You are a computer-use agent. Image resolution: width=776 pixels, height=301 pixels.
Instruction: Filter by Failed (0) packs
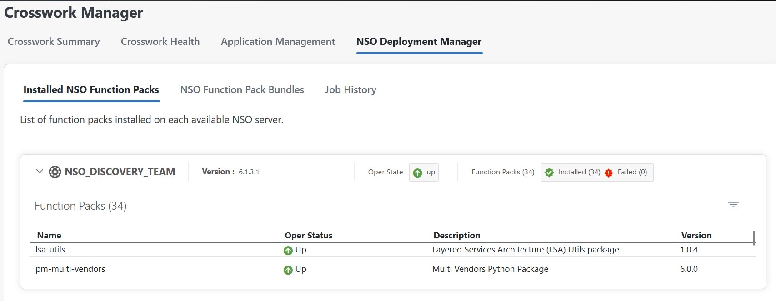(x=632, y=172)
